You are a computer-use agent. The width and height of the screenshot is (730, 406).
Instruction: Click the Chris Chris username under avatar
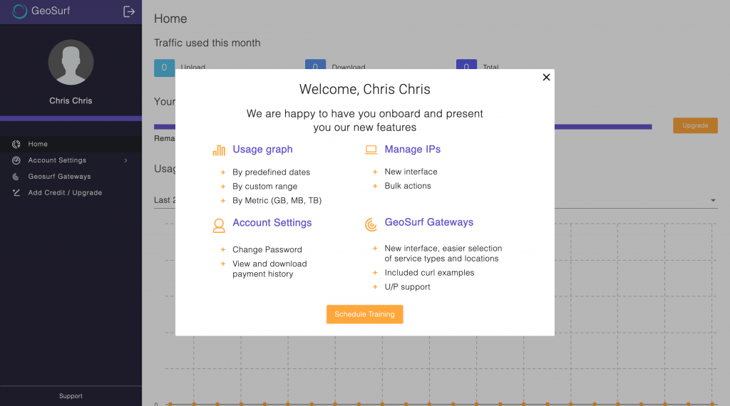tap(71, 101)
